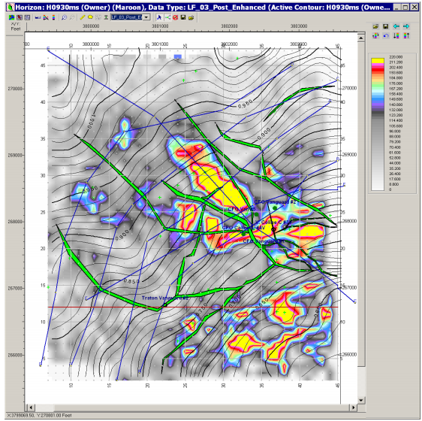
Task: Click the grid display toolbar icon
Action: pos(28,17)
